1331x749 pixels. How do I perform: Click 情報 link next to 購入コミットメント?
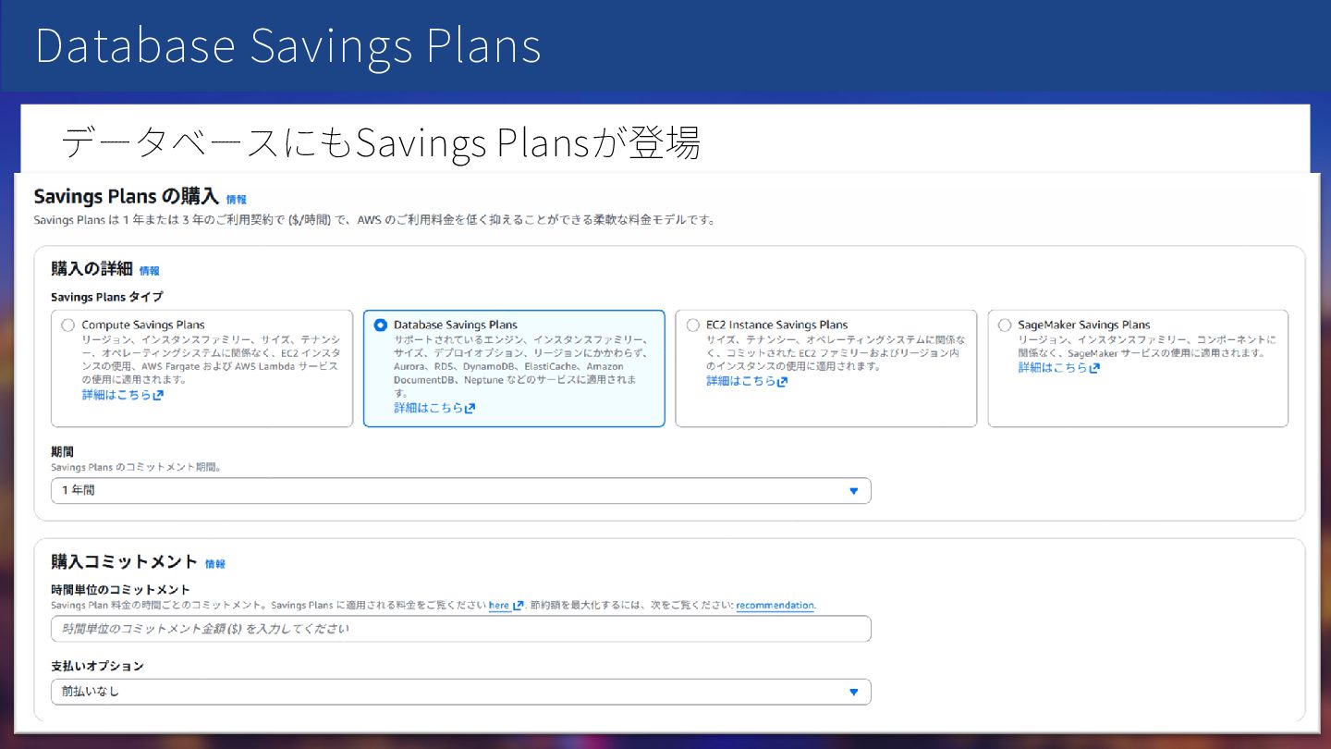(215, 563)
